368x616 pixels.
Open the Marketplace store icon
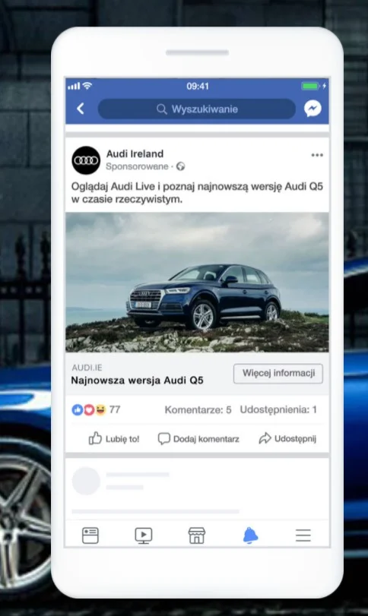pyautogui.click(x=197, y=535)
